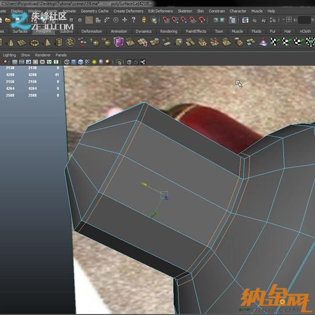This screenshot has width=315, height=315.
Task: Open render settings clapperboard icon
Action: click(x=272, y=20)
